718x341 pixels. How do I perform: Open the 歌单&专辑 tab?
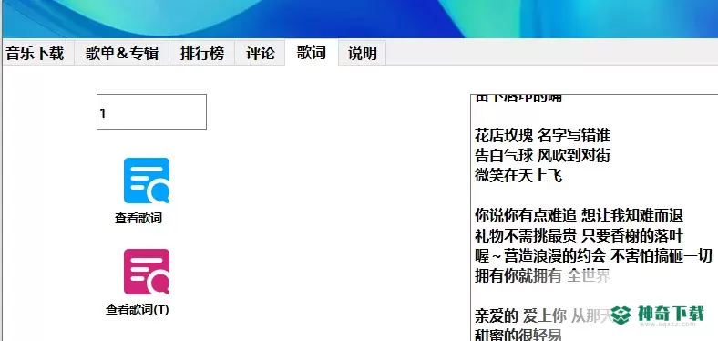[122, 53]
